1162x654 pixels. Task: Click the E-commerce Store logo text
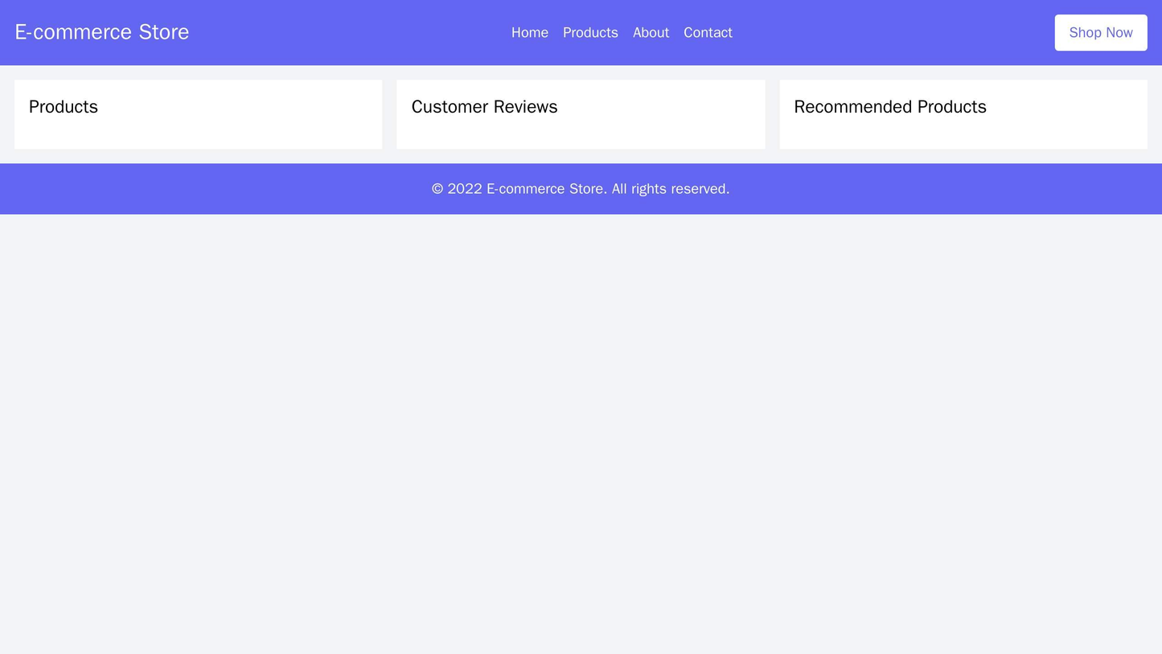tap(101, 32)
